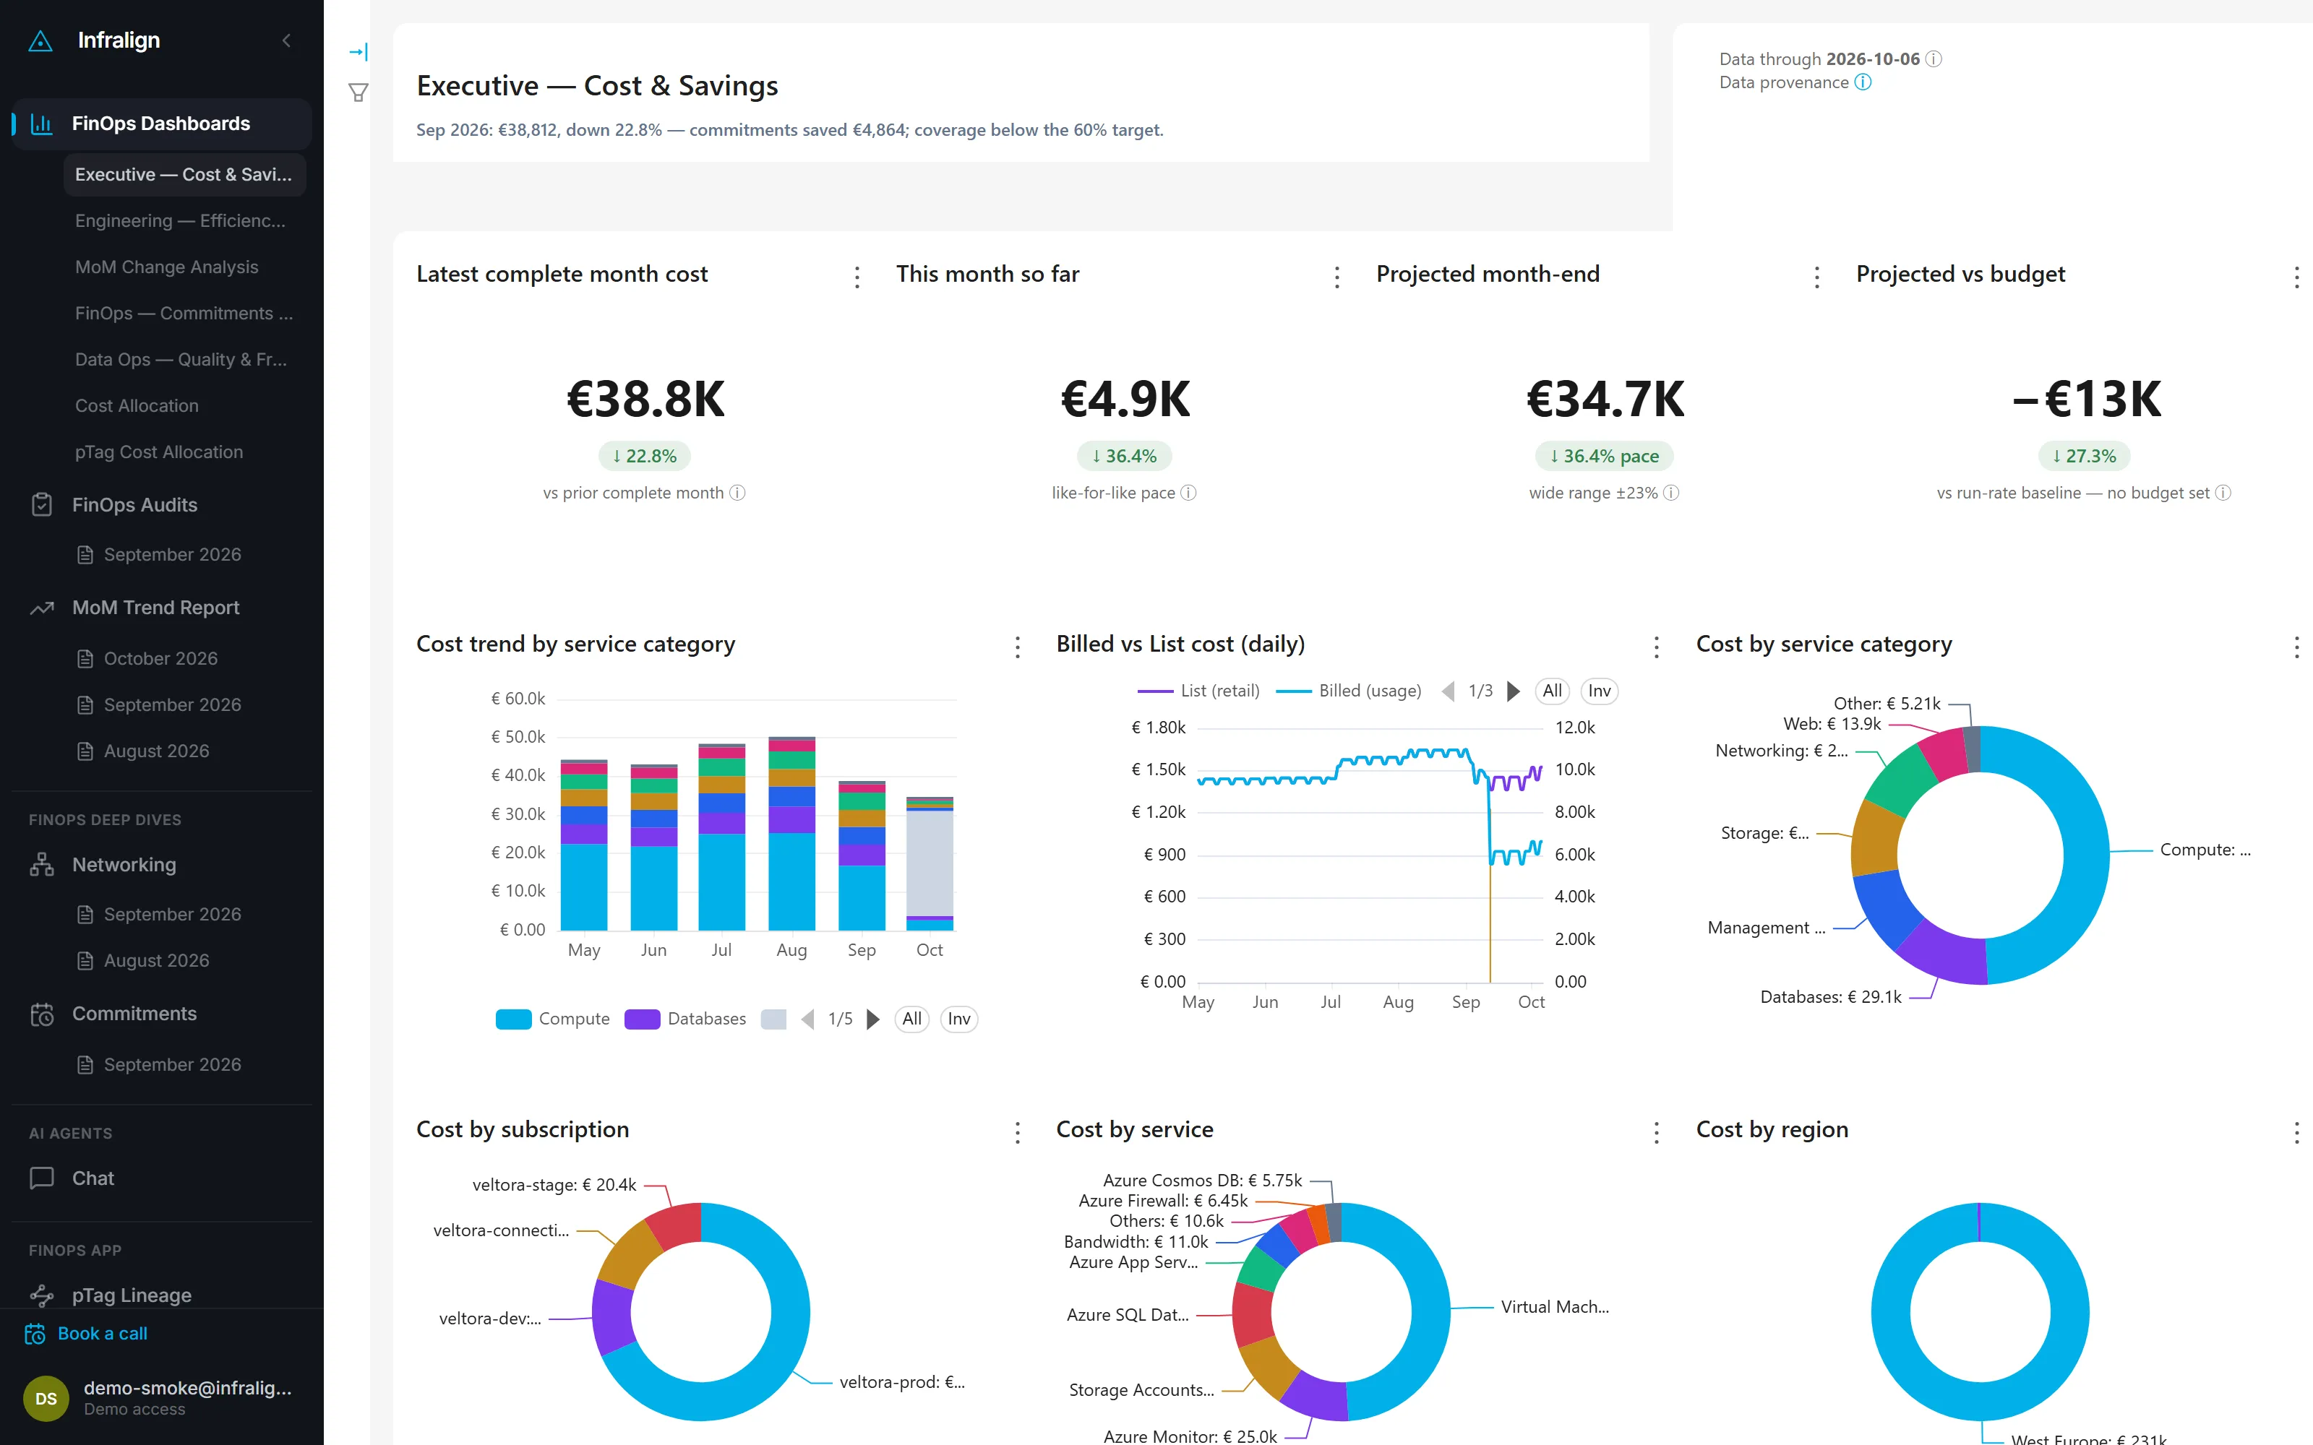
Task: Open the kebab menu for Latest complete month cost
Action: 857,277
